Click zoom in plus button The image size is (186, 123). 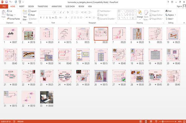click(175, 121)
